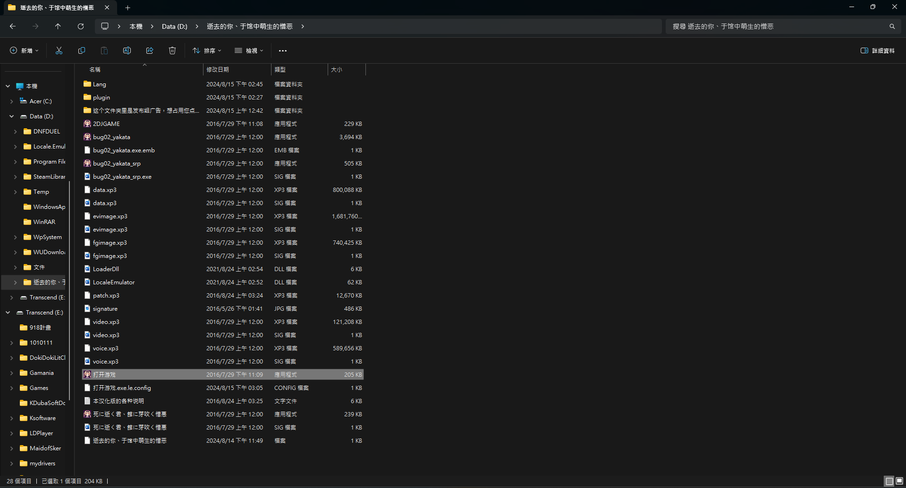906x488 pixels.
Task: Open a new tab with plus button
Action: tap(127, 8)
